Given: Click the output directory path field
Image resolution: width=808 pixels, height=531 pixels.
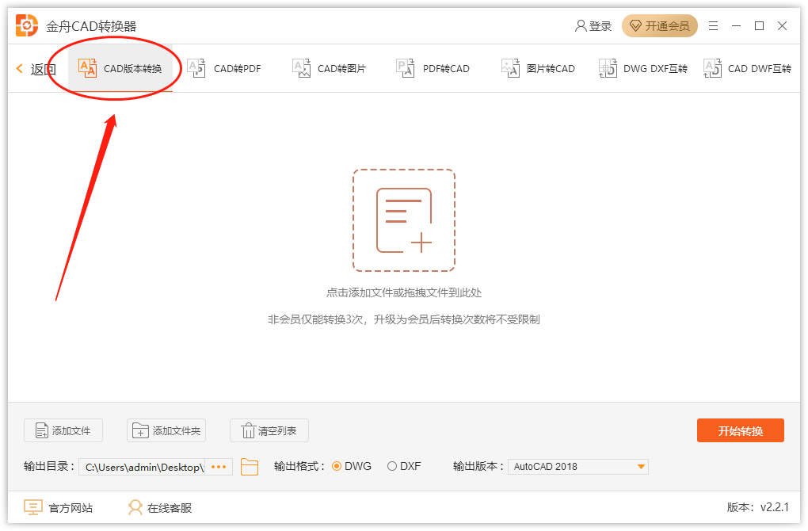Looking at the screenshot, I should click(143, 467).
